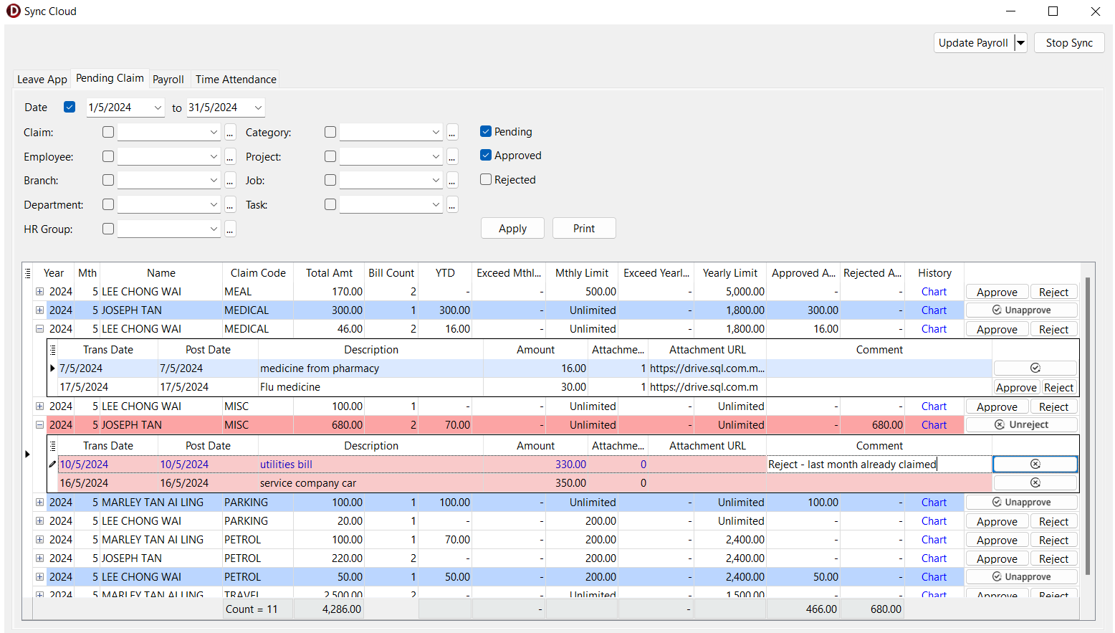Open the Update Payroll dropdown arrow
The image size is (1115, 633).
coord(1021,43)
